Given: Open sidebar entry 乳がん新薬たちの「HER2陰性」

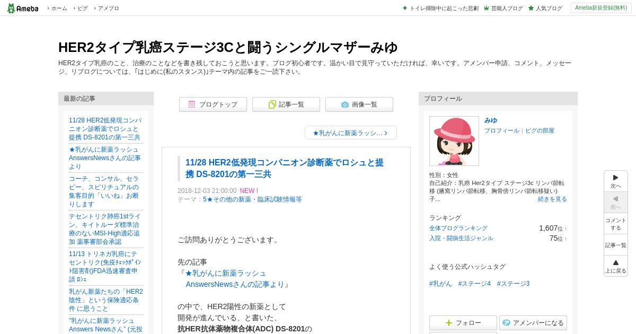Looking at the screenshot, I should coord(106,300).
